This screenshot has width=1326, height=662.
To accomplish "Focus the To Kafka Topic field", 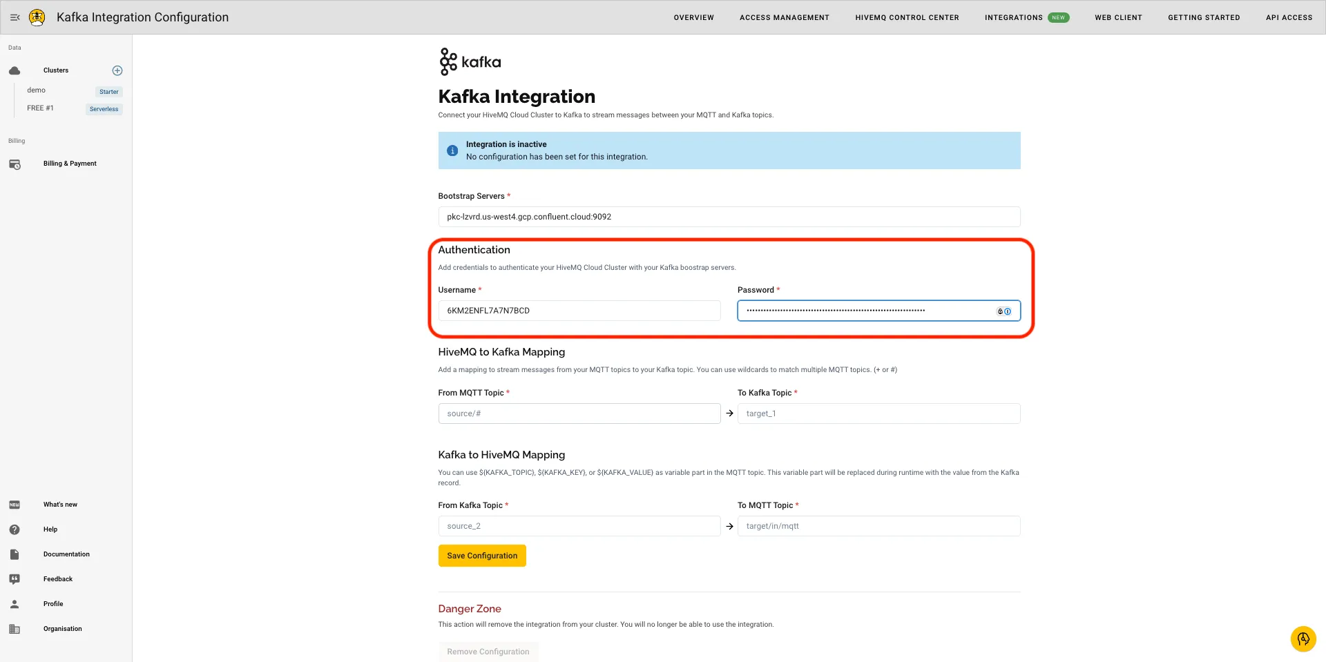I will click(878, 413).
